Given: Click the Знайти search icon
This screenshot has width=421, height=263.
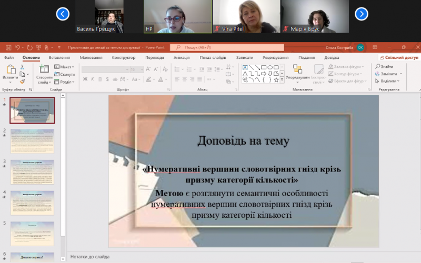Looking at the screenshot, I should (x=383, y=67).
